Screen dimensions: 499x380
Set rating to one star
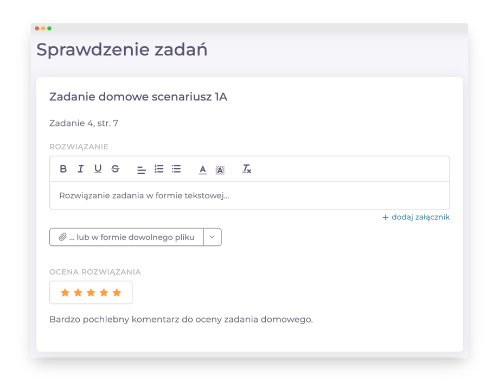click(x=65, y=293)
